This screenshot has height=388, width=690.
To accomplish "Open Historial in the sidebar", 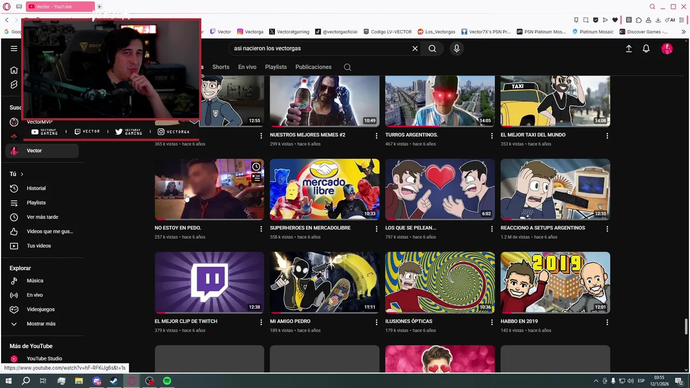I will (42, 189).
